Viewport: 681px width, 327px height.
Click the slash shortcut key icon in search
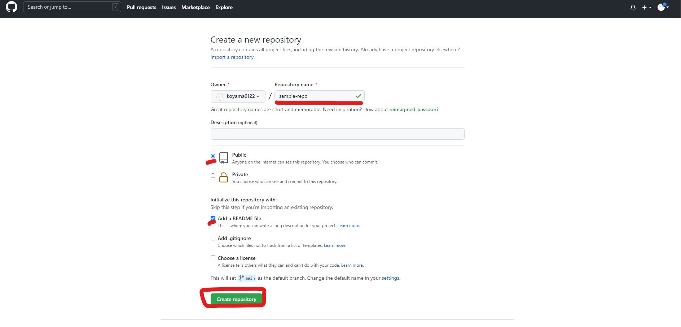115,7
